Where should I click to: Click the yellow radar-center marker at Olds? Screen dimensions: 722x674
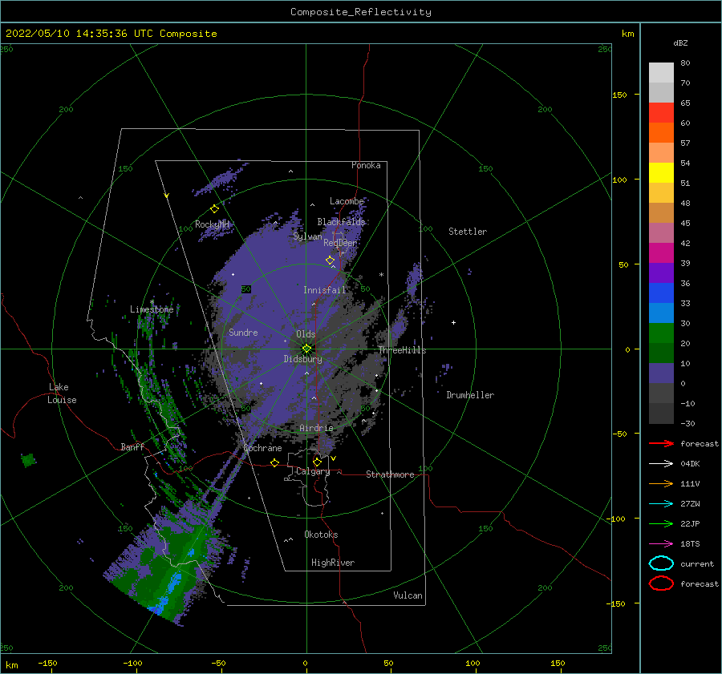tap(306, 349)
